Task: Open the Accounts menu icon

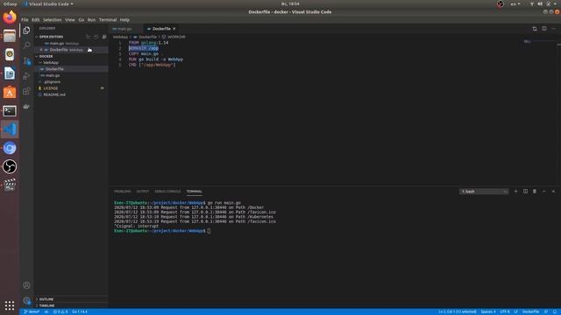Action: [x=26, y=285]
